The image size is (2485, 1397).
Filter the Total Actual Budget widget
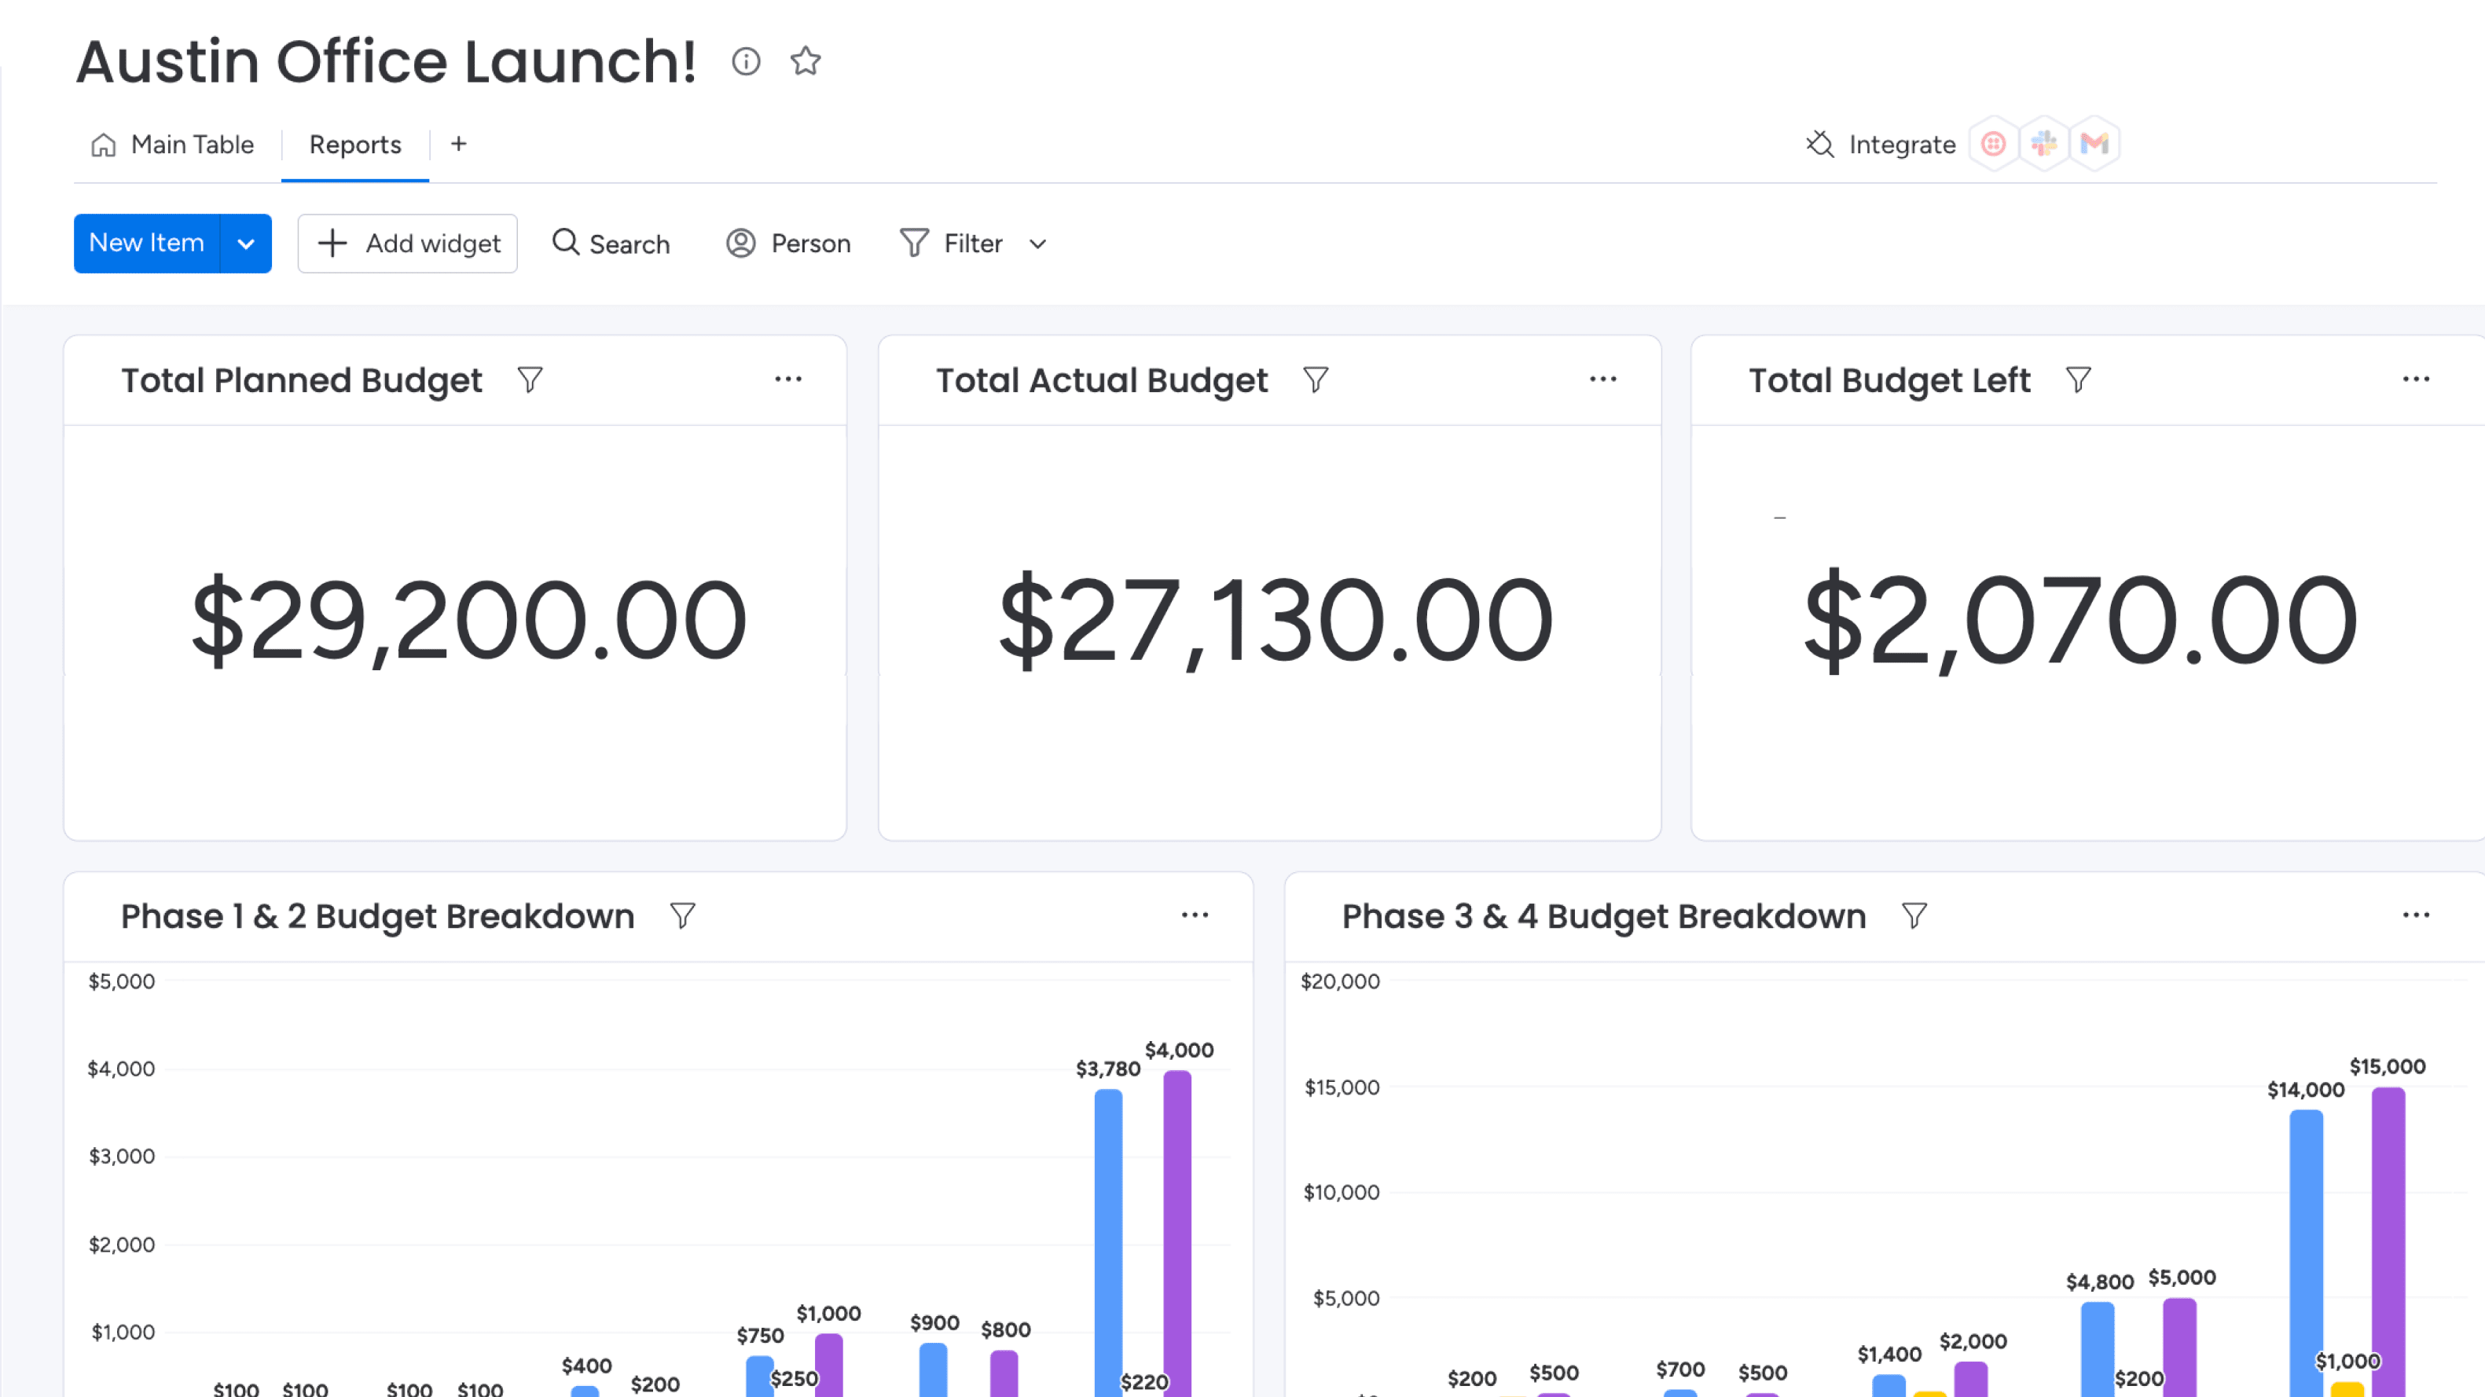click(x=1316, y=380)
